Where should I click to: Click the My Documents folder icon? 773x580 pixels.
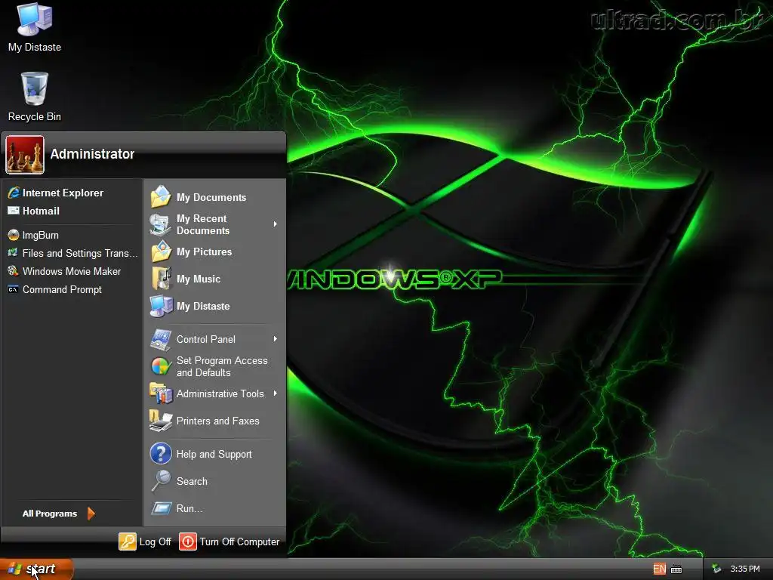161,197
